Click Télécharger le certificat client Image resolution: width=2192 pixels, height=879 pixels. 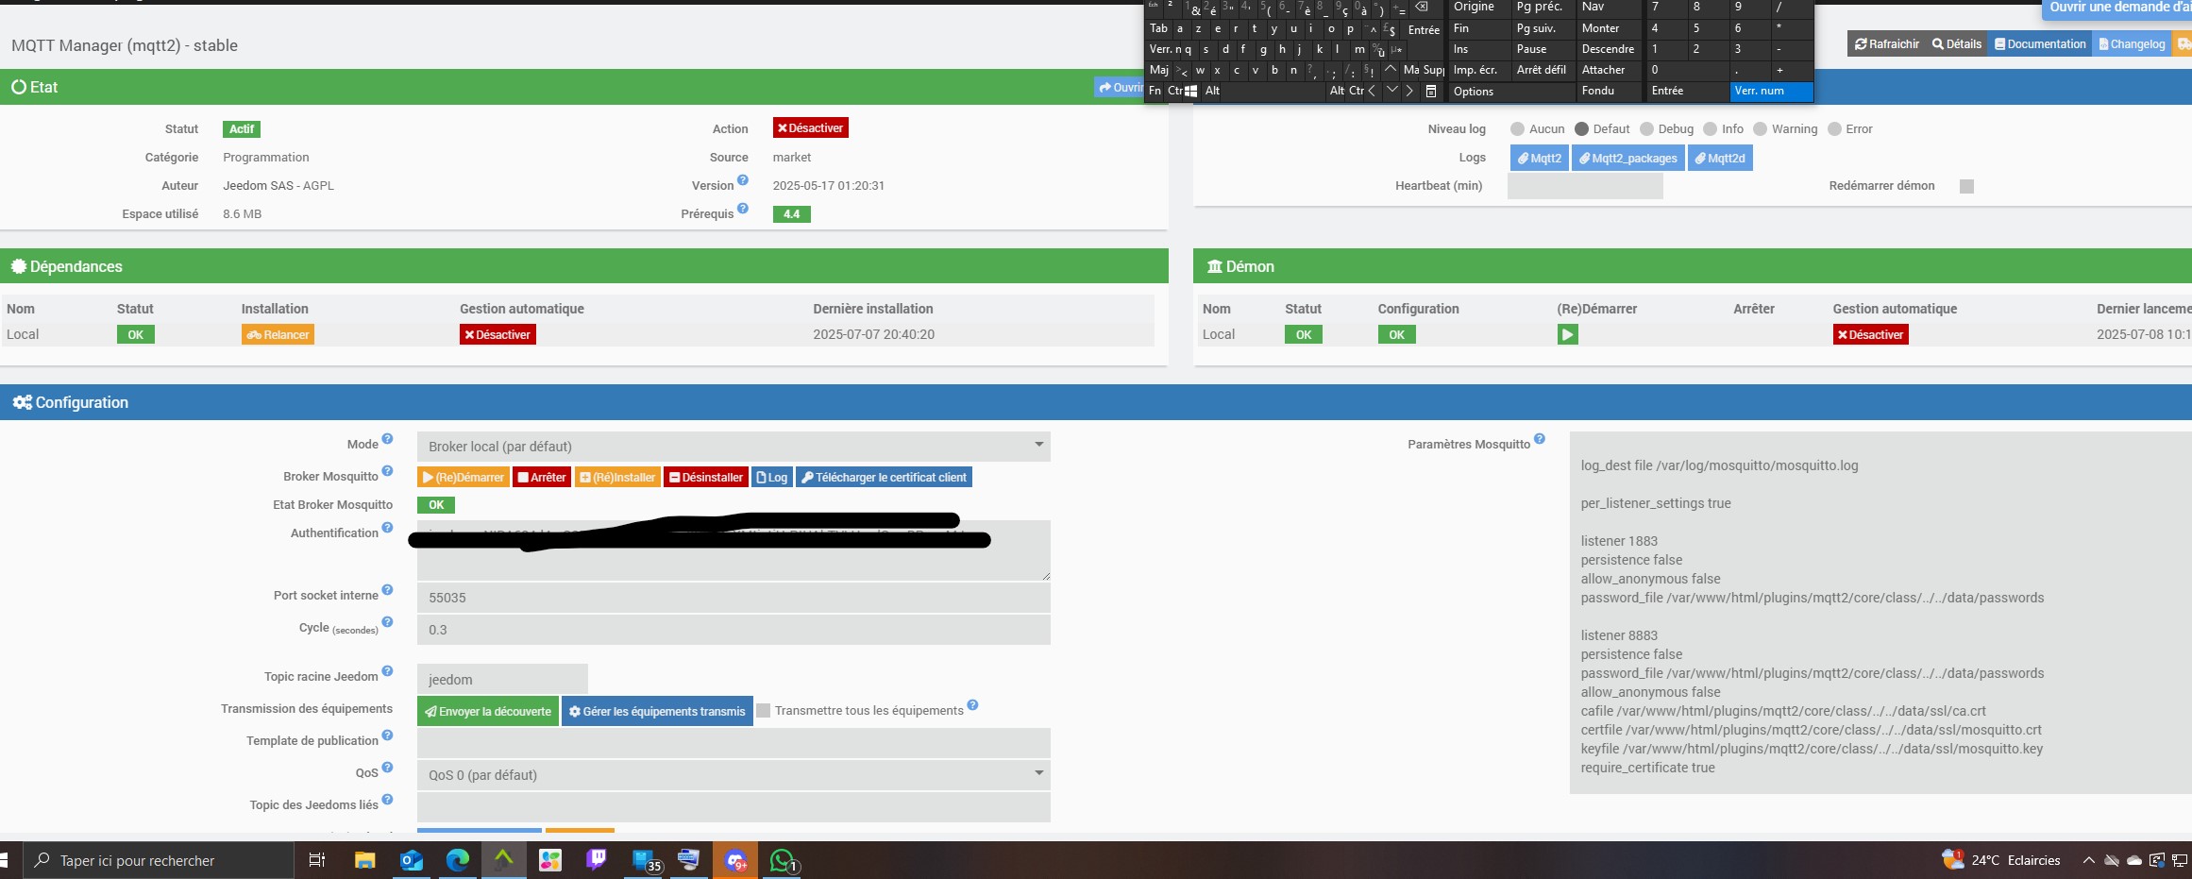coord(884,477)
